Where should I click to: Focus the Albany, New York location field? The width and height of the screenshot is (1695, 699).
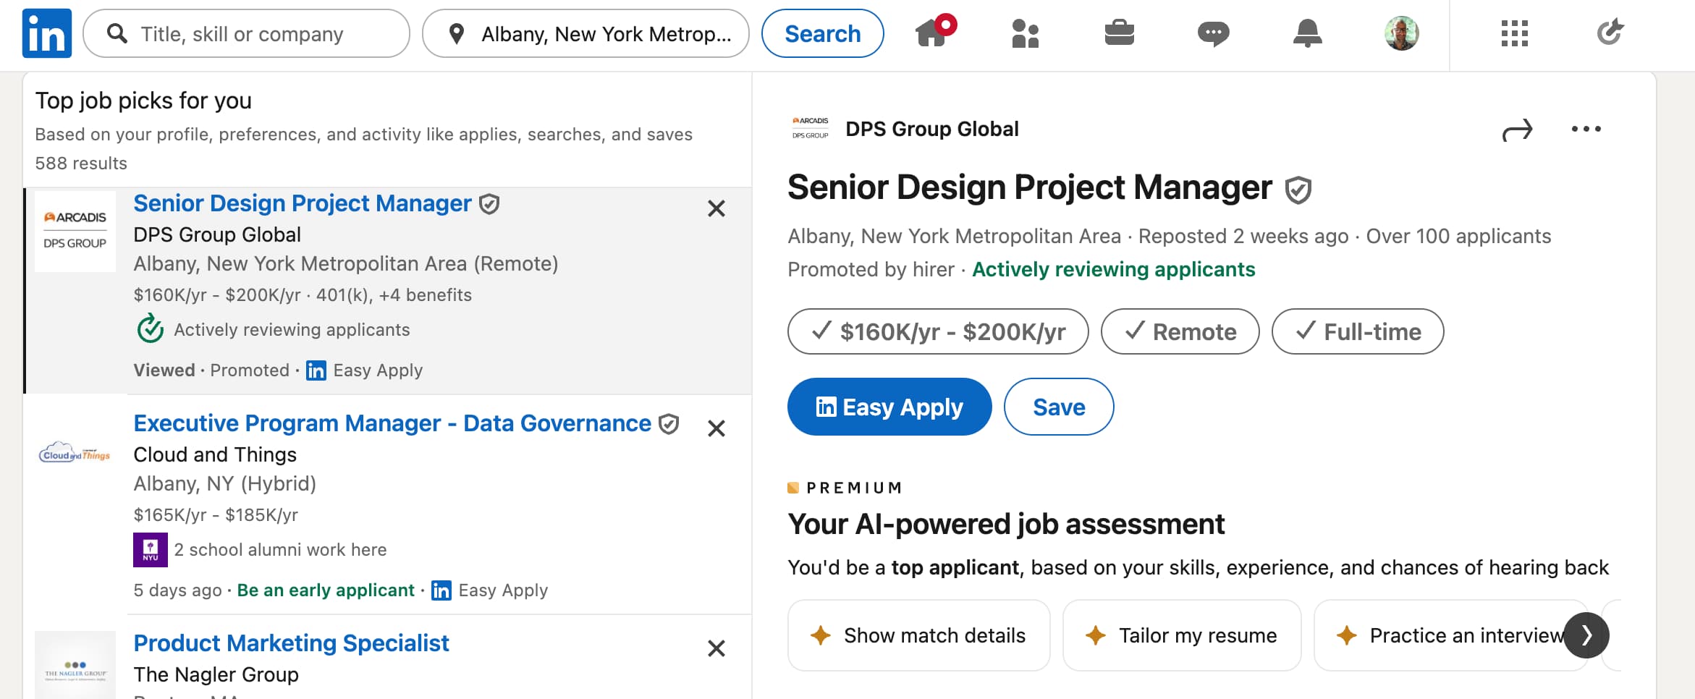tap(586, 33)
